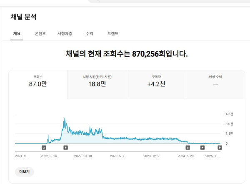Click the first play-icon video marker near 2022

65,147
